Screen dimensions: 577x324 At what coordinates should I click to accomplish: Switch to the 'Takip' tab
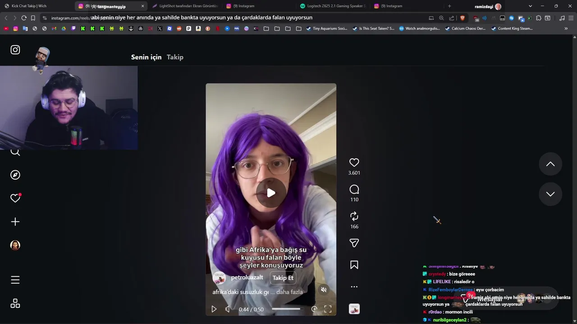pyautogui.click(x=175, y=57)
